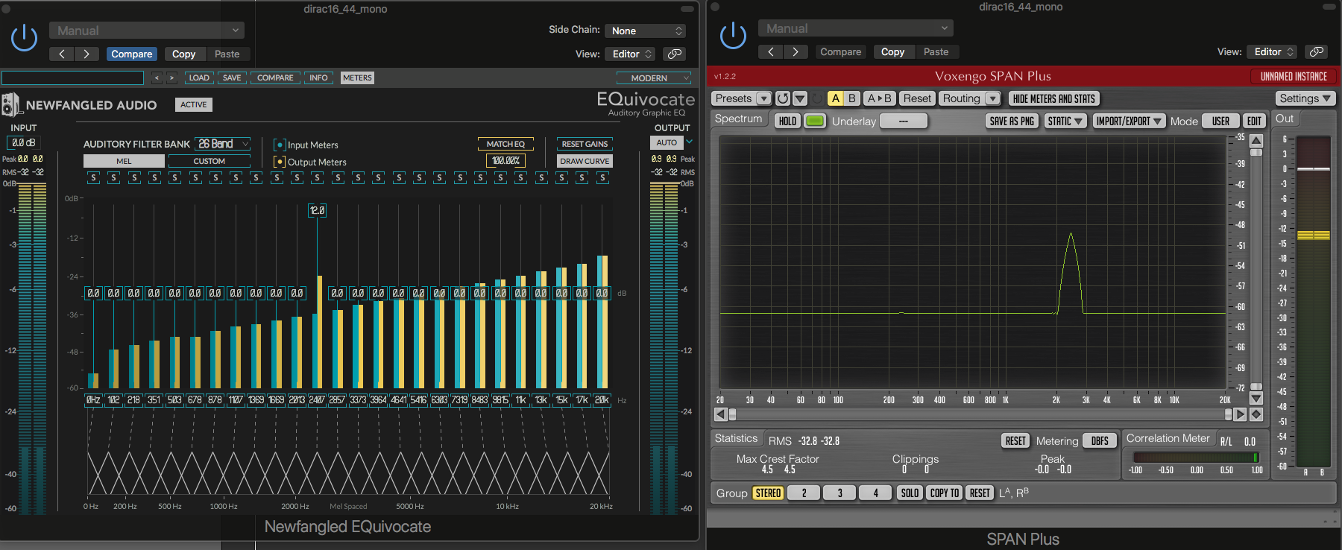Click the diamond zoom reset icon in SPAN
The height and width of the screenshot is (550, 1342).
coord(1256,414)
